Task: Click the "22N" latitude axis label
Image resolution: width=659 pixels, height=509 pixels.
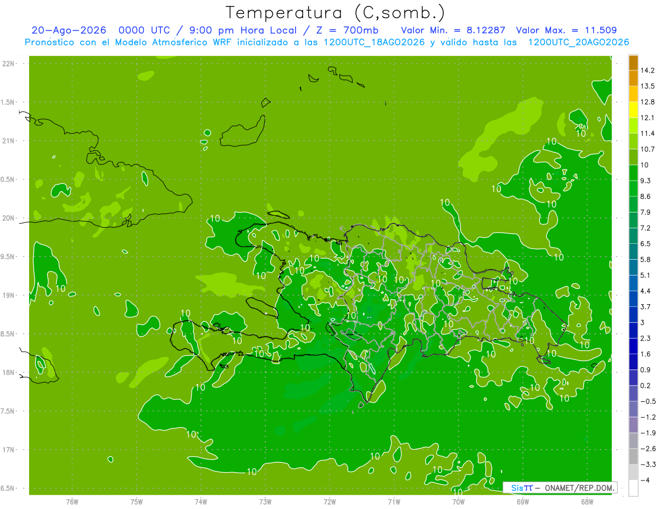Action: coord(9,64)
